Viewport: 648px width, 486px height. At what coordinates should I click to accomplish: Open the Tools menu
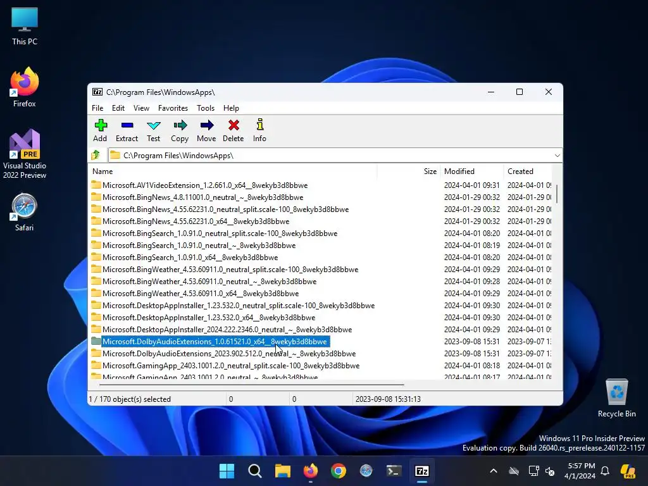tap(206, 108)
